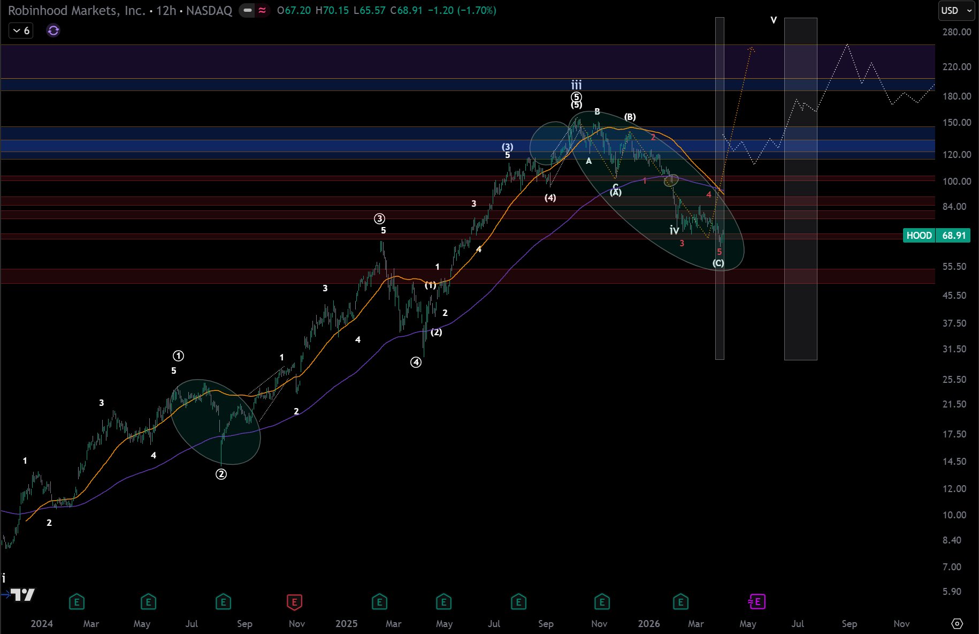
Task: Open the earnings marker between 2024 and Mar 2024
Action: 77,602
